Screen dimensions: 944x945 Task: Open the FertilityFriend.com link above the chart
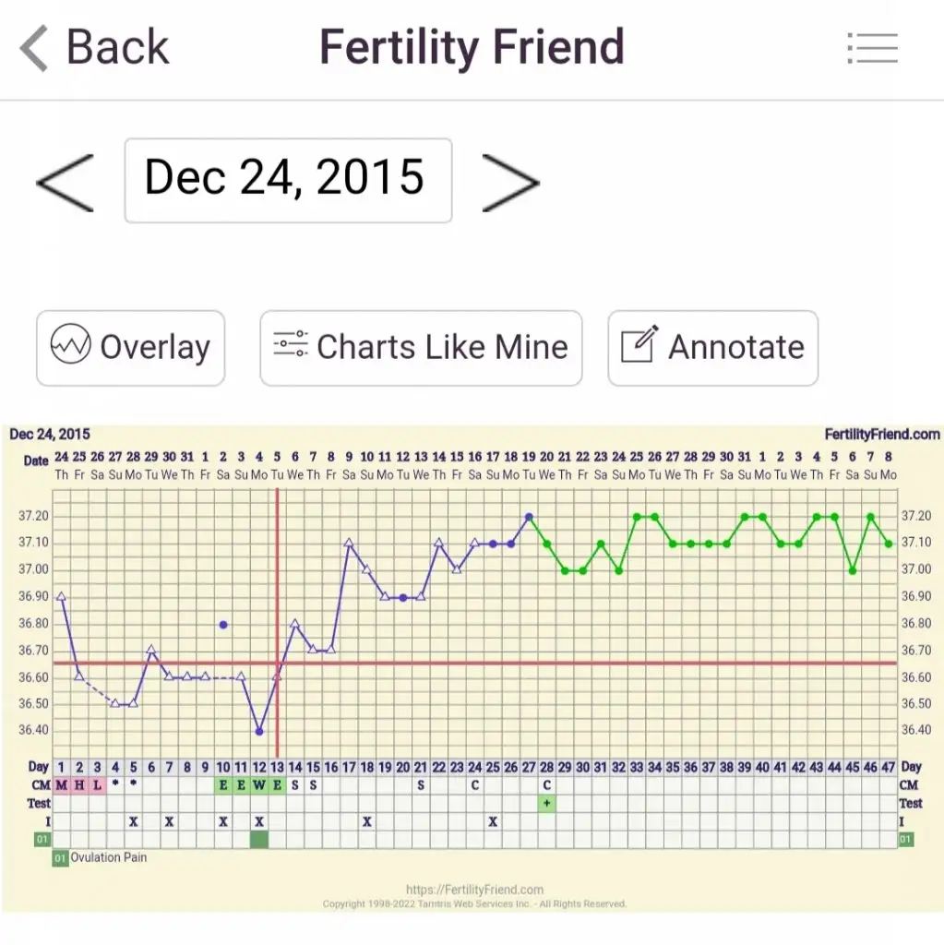pos(881,434)
